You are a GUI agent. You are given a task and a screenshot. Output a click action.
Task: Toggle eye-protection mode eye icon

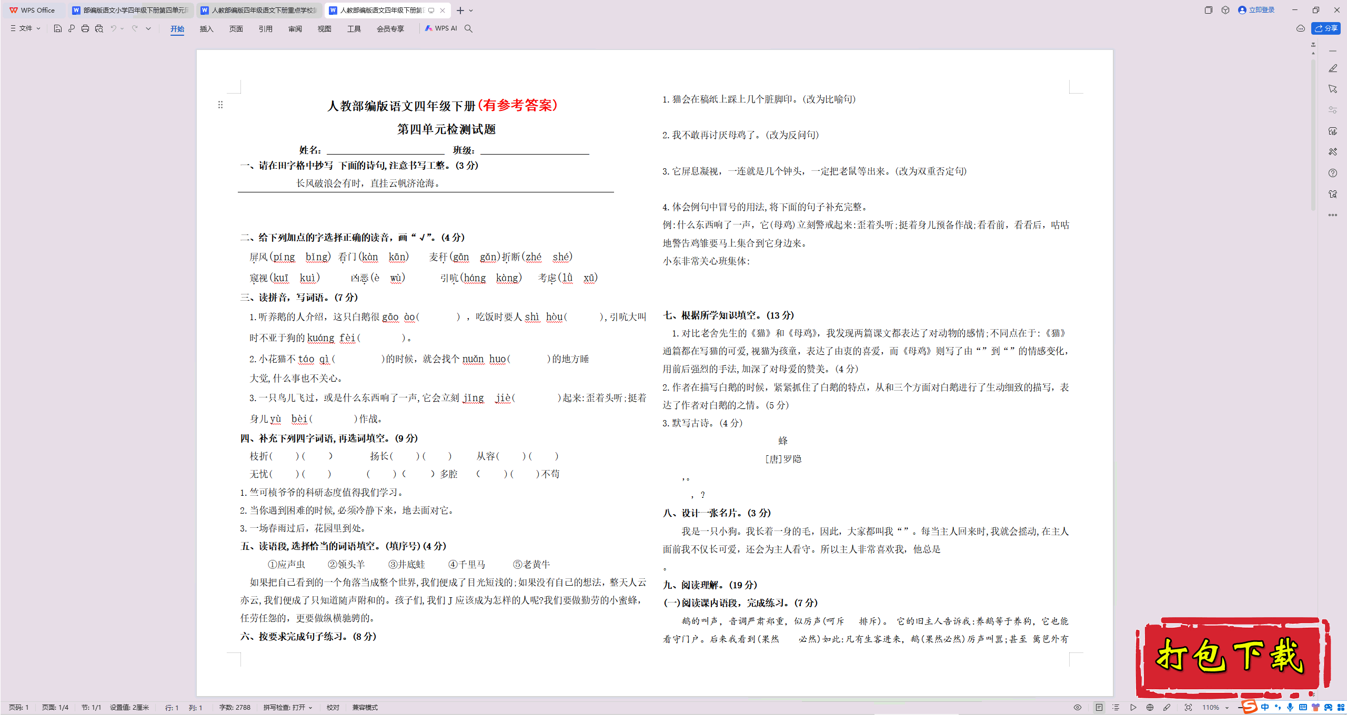point(1078,708)
